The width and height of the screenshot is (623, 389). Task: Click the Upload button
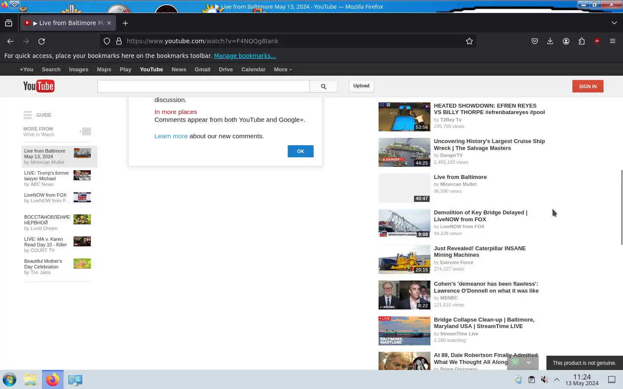361,86
